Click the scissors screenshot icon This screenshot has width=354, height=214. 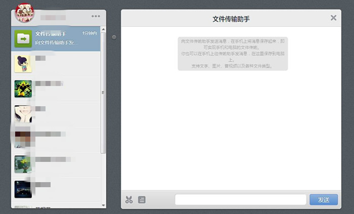tap(129, 199)
